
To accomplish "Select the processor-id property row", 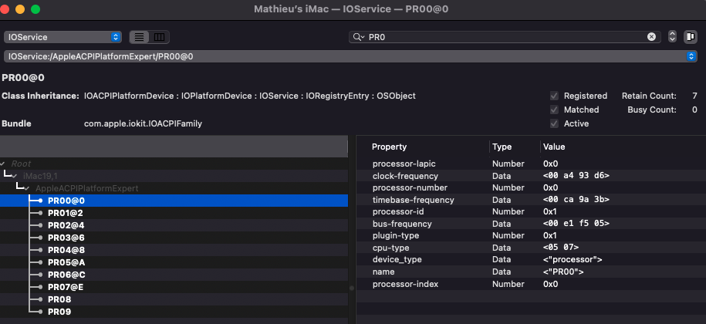I will [532, 211].
